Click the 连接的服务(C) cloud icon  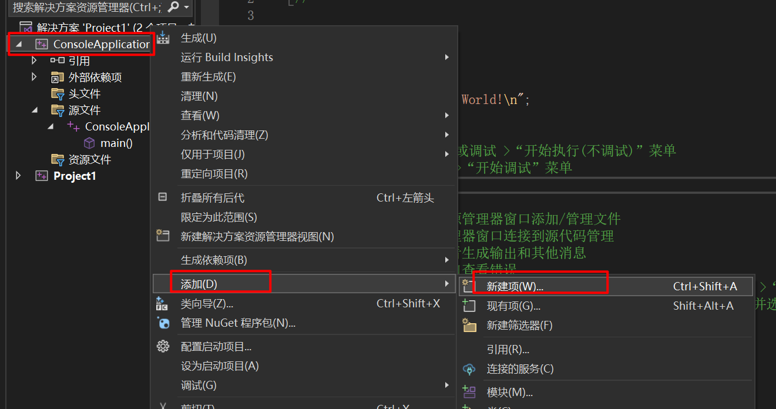pyautogui.click(x=469, y=369)
